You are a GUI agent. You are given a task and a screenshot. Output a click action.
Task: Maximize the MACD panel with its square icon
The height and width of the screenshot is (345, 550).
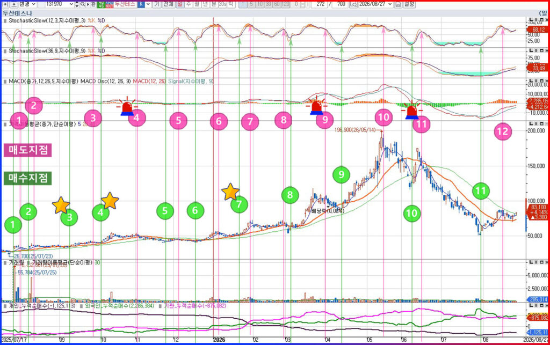[x=541, y=81]
